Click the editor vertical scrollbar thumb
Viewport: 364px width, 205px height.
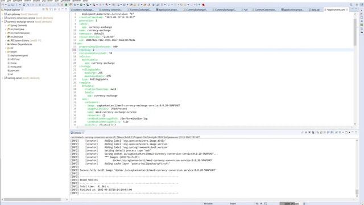point(355,32)
